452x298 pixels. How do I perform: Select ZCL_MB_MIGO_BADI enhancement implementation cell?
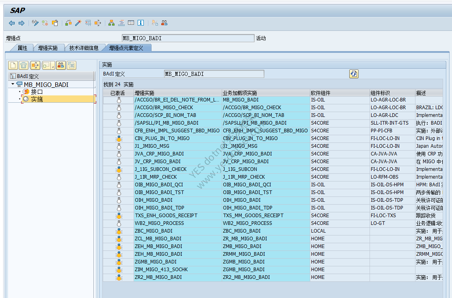(177, 239)
